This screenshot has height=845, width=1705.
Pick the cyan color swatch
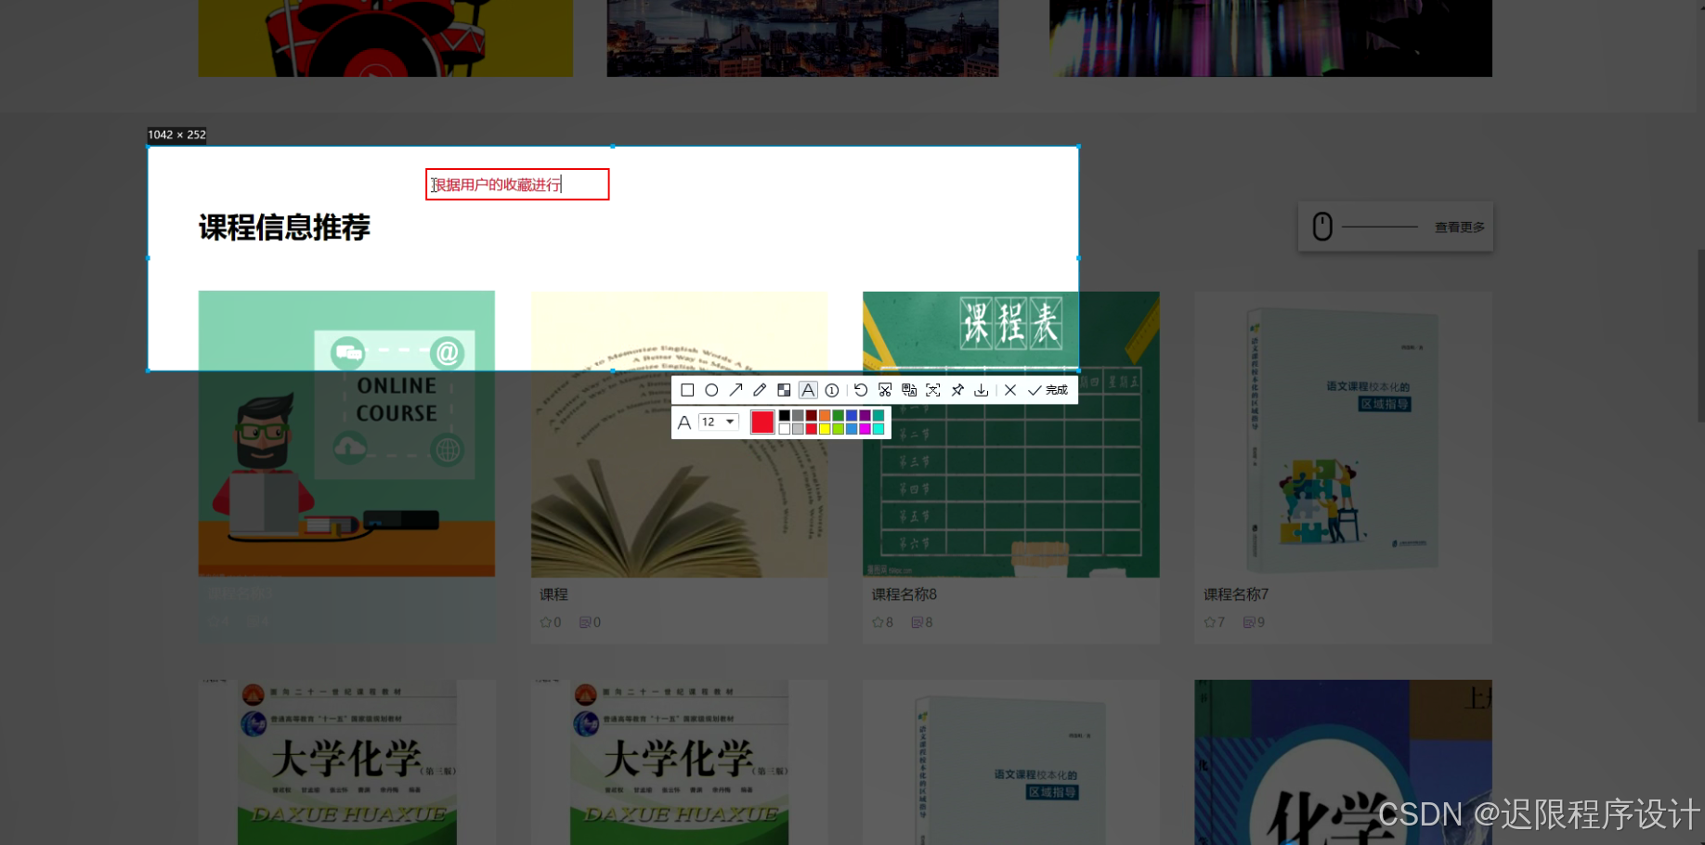[879, 428]
